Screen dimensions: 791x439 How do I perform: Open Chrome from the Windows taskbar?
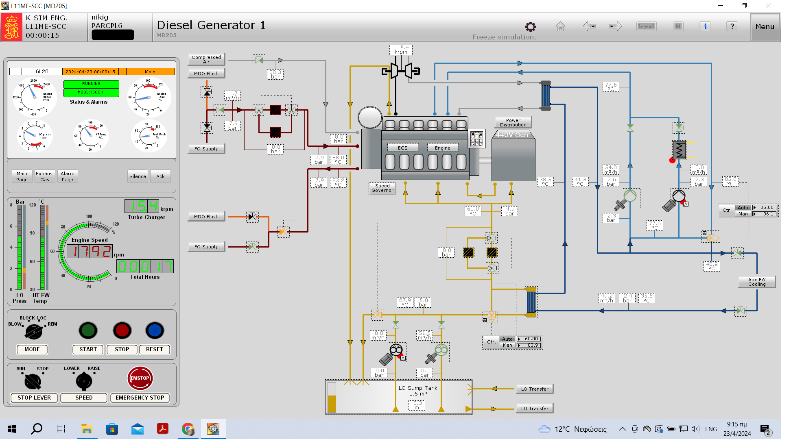(x=188, y=429)
